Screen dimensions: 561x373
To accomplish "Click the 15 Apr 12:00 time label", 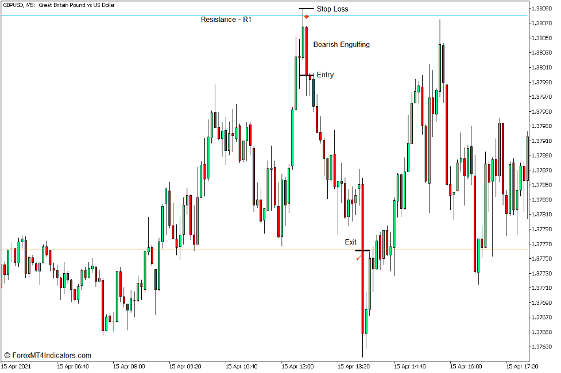I will click(x=298, y=366).
